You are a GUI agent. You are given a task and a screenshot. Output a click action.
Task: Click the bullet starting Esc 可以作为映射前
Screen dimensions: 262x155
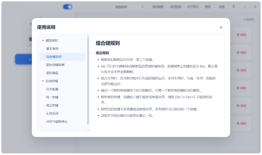coord(159,69)
